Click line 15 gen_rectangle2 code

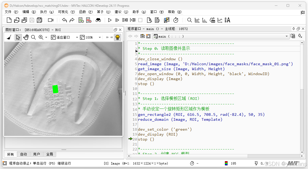click(201, 114)
